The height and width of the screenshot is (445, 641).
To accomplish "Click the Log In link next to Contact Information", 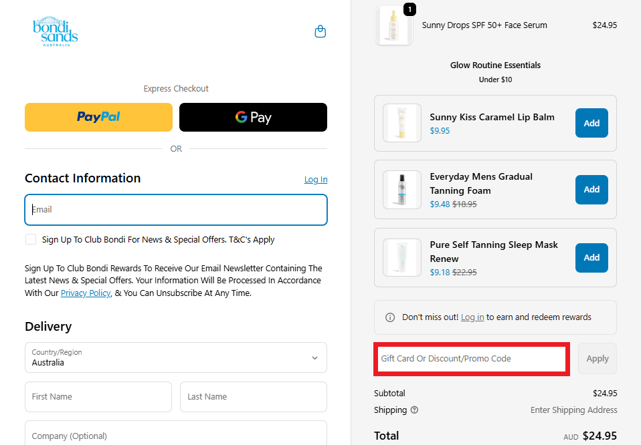I will click(x=315, y=179).
